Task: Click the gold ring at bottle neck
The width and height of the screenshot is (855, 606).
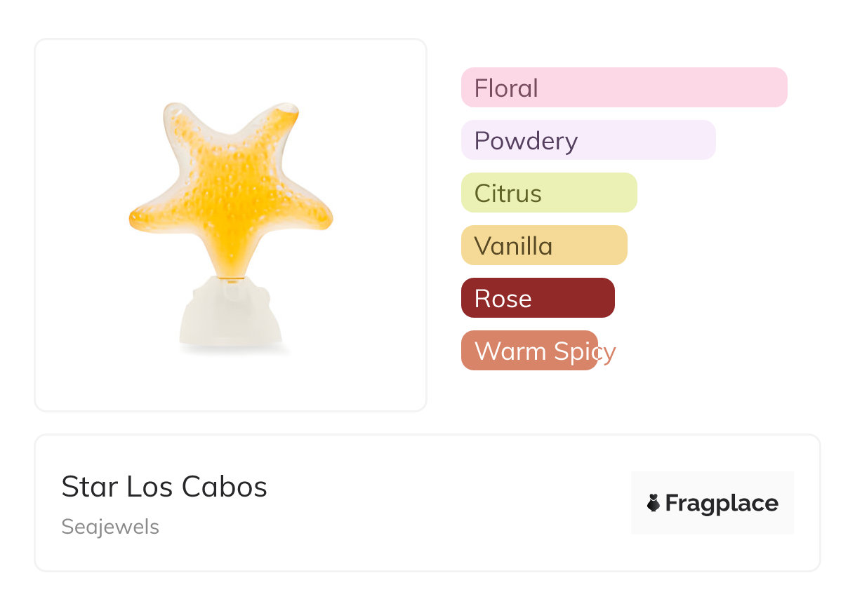Action: (x=231, y=279)
